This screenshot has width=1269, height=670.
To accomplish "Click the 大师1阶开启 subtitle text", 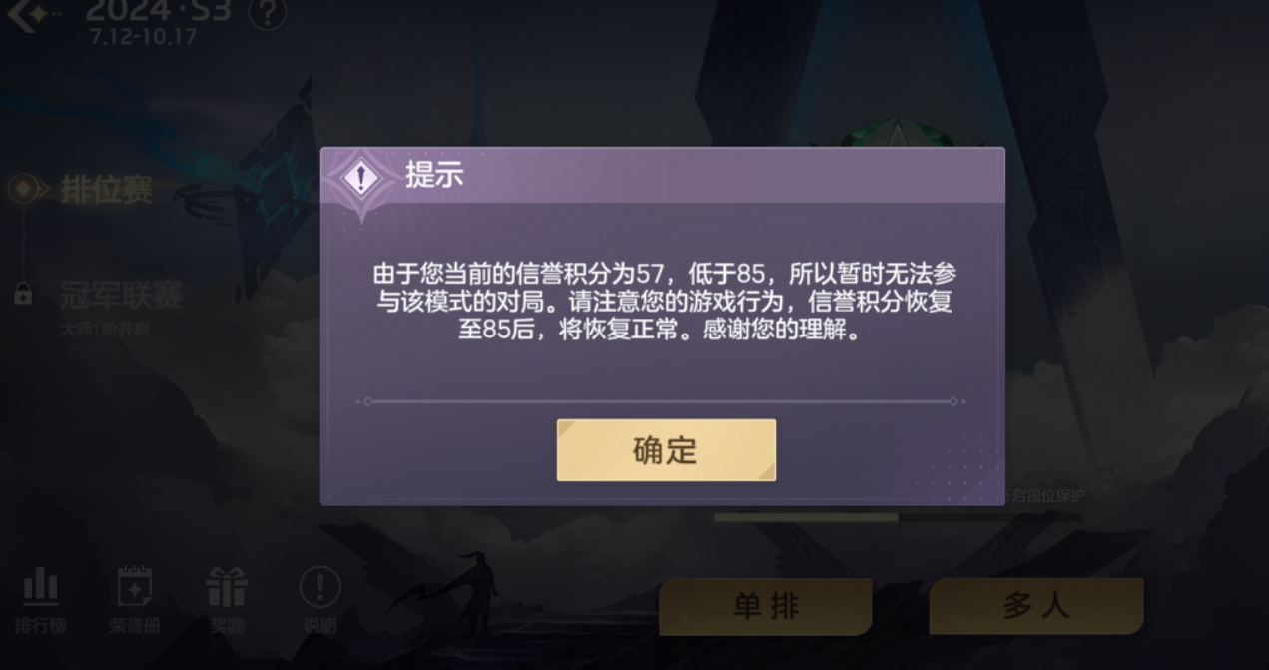I will (x=104, y=329).
